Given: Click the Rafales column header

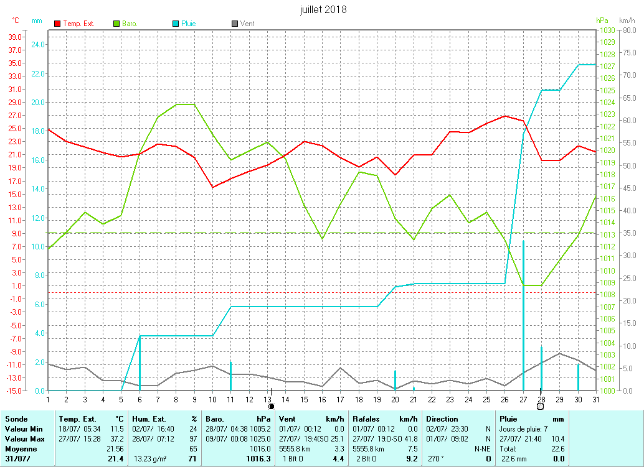Looking at the screenshot, I should click(366, 419).
